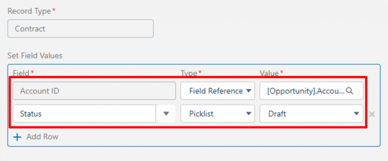Expand the Status field combo box arrow

coord(166,114)
